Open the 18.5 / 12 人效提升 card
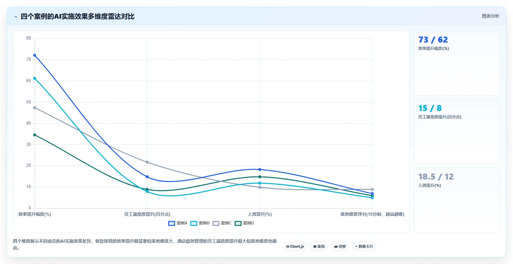This screenshot has width=513, height=264. click(x=456, y=200)
